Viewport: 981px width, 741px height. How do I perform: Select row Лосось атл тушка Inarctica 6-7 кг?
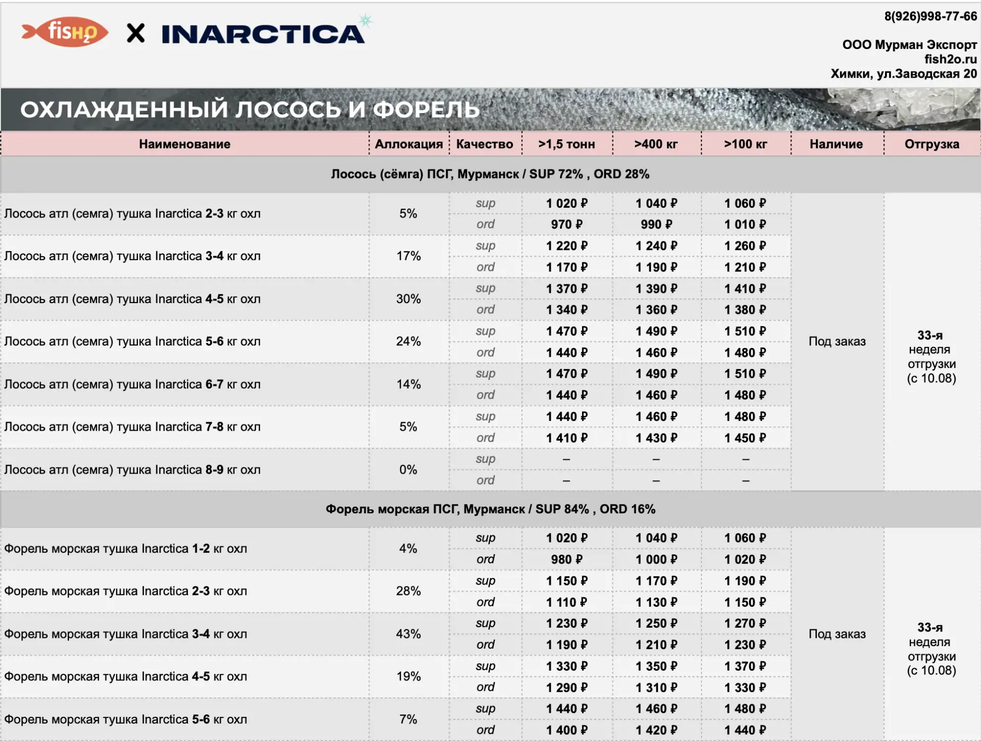[184, 384]
